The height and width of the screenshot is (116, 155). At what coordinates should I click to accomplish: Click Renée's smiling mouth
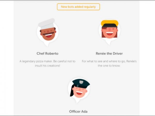pyautogui.click(x=110, y=34)
